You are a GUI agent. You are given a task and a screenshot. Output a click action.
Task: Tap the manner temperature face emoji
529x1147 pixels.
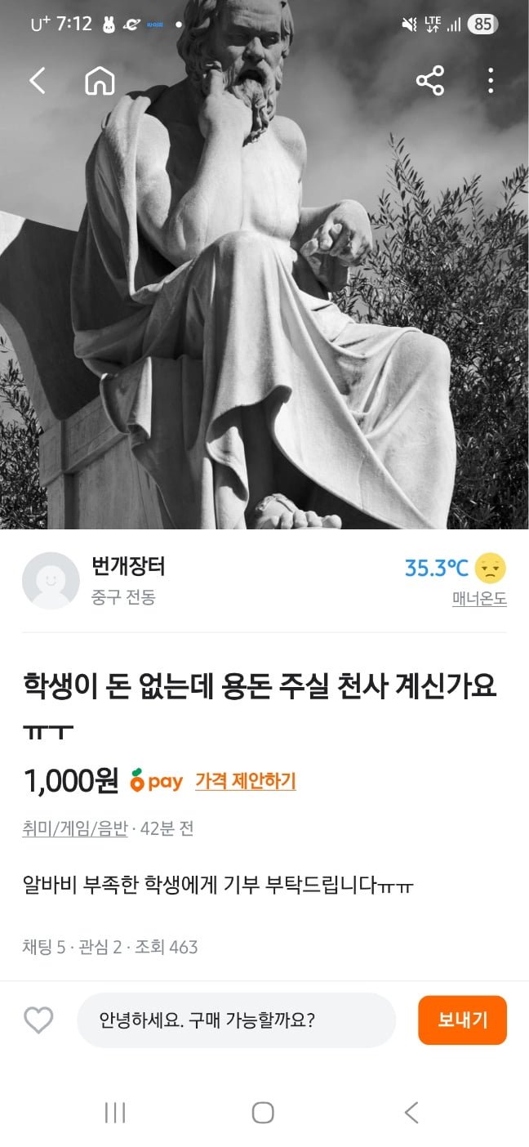tap(491, 567)
